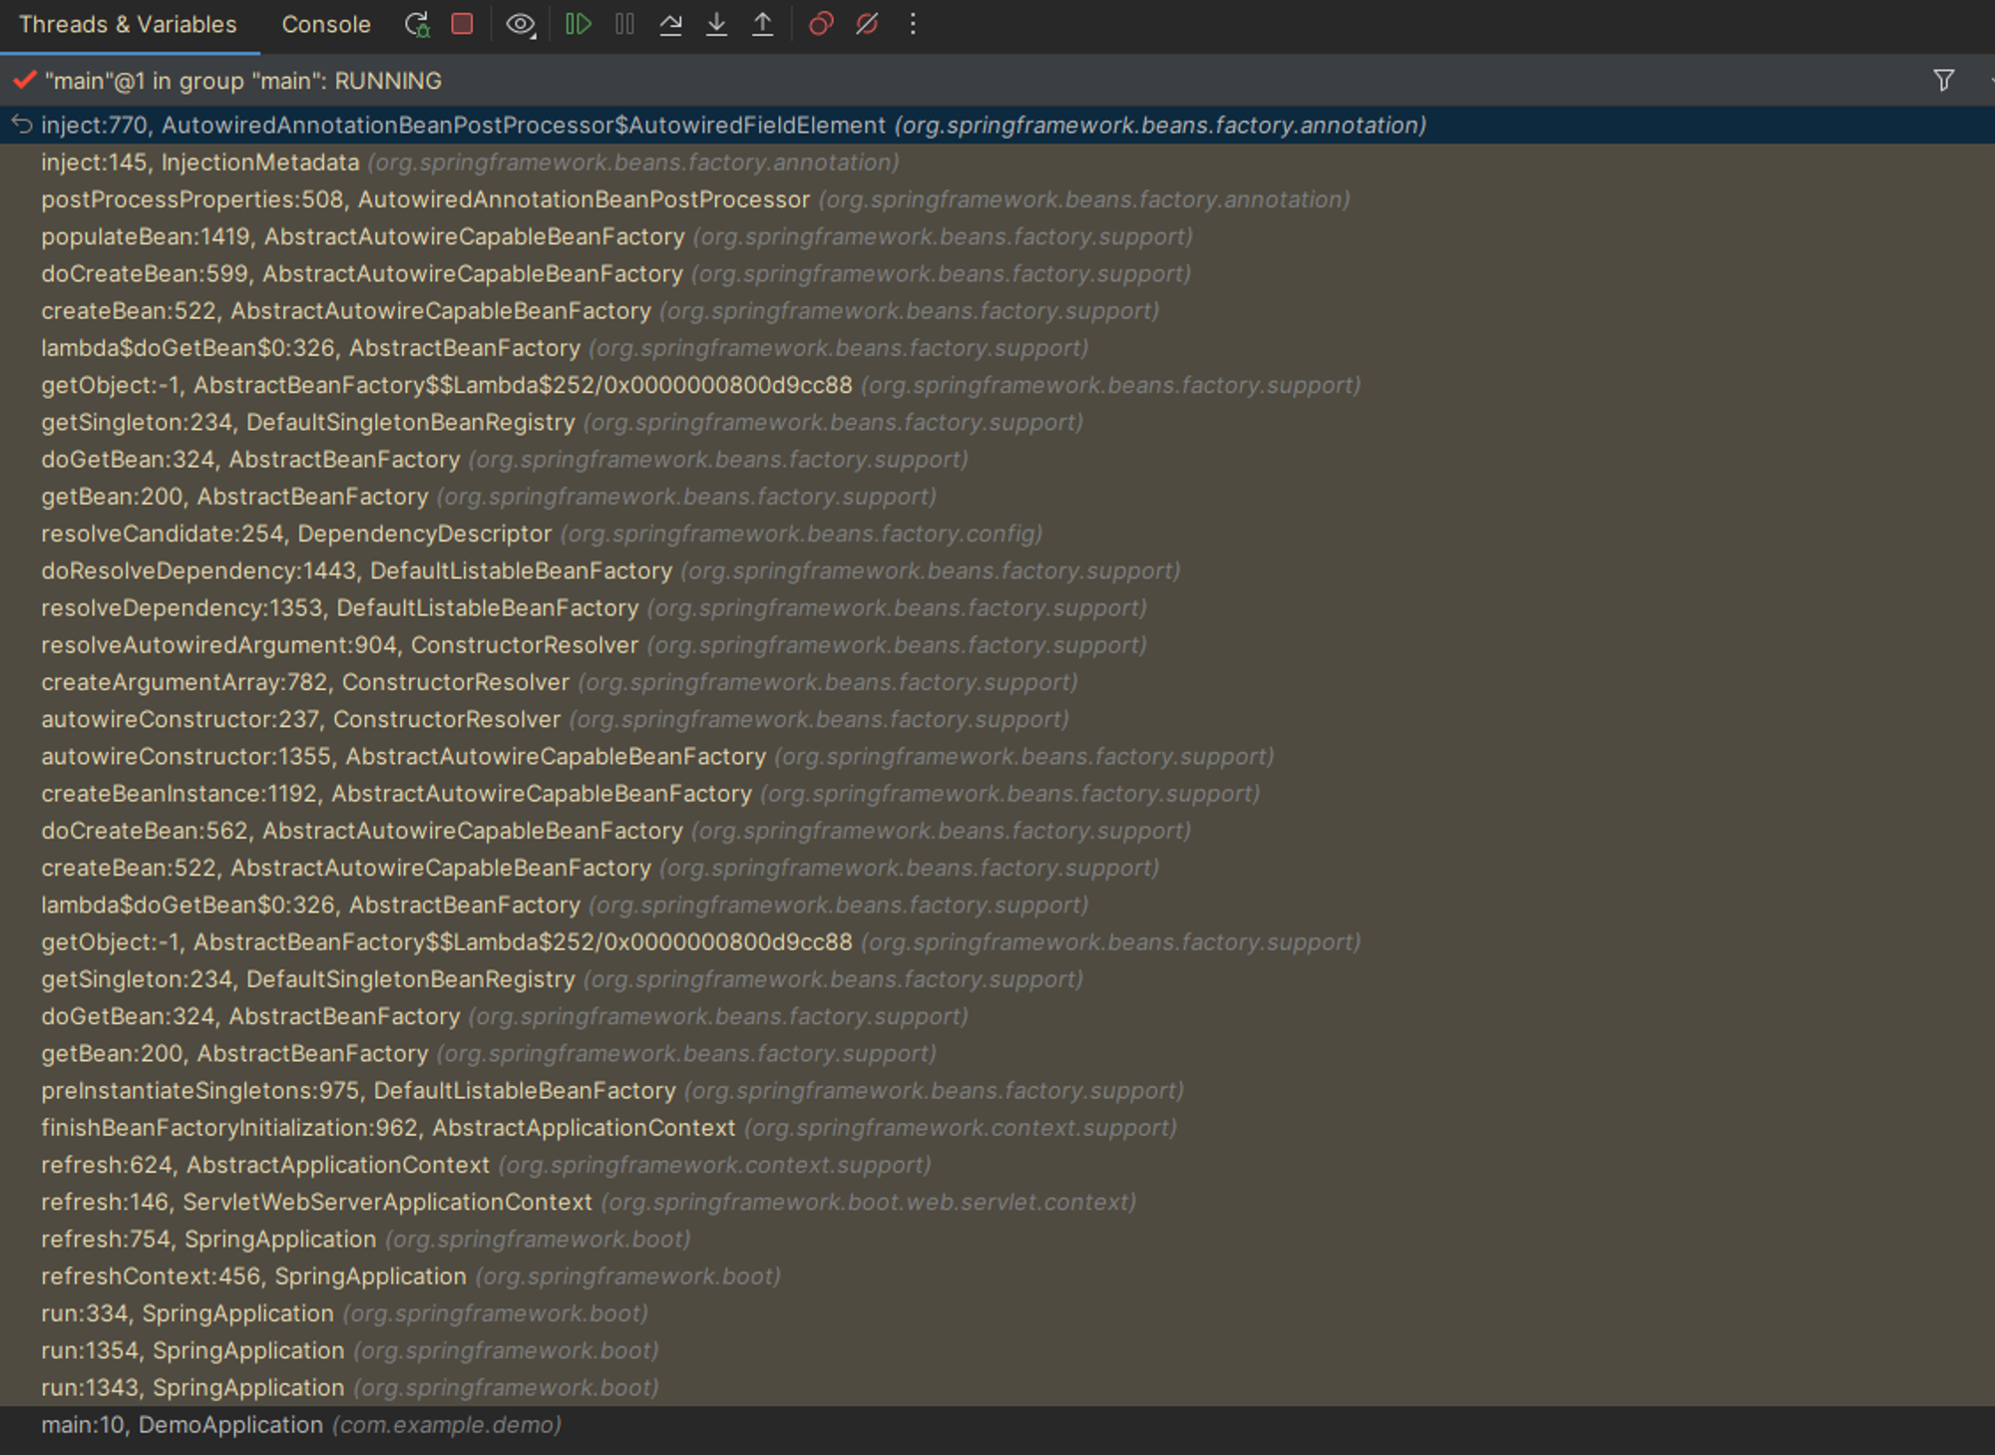Viewport: 1995px width, 1455px height.
Task: Click the Step Into arrow
Action: tap(716, 24)
